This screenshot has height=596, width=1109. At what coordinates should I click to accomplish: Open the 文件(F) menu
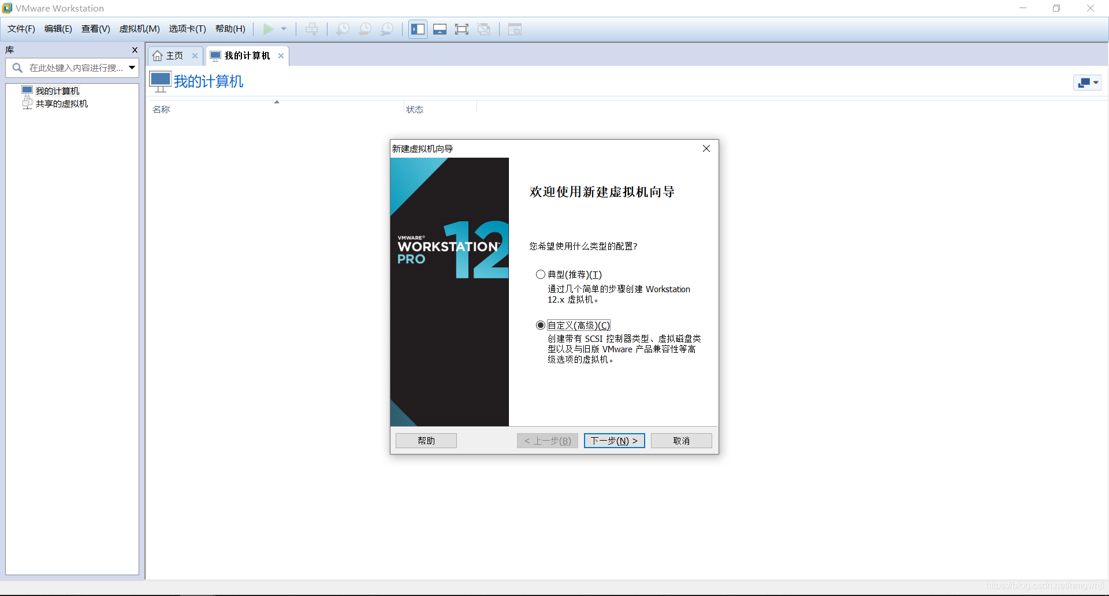pos(21,29)
